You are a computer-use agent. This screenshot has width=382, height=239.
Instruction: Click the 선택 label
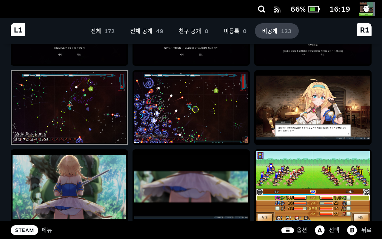click(x=334, y=230)
